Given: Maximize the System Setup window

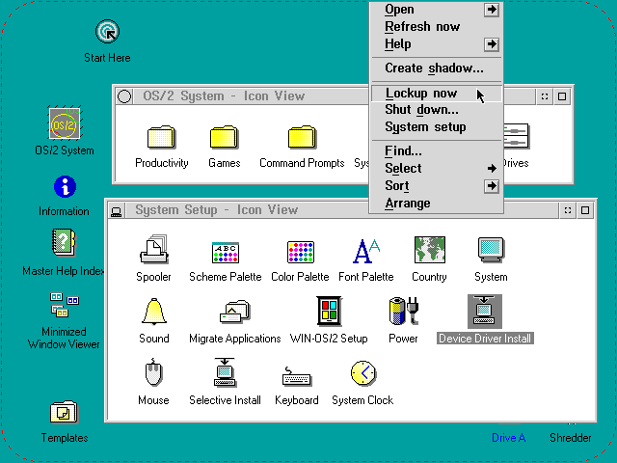Looking at the screenshot, I should [585, 210].
